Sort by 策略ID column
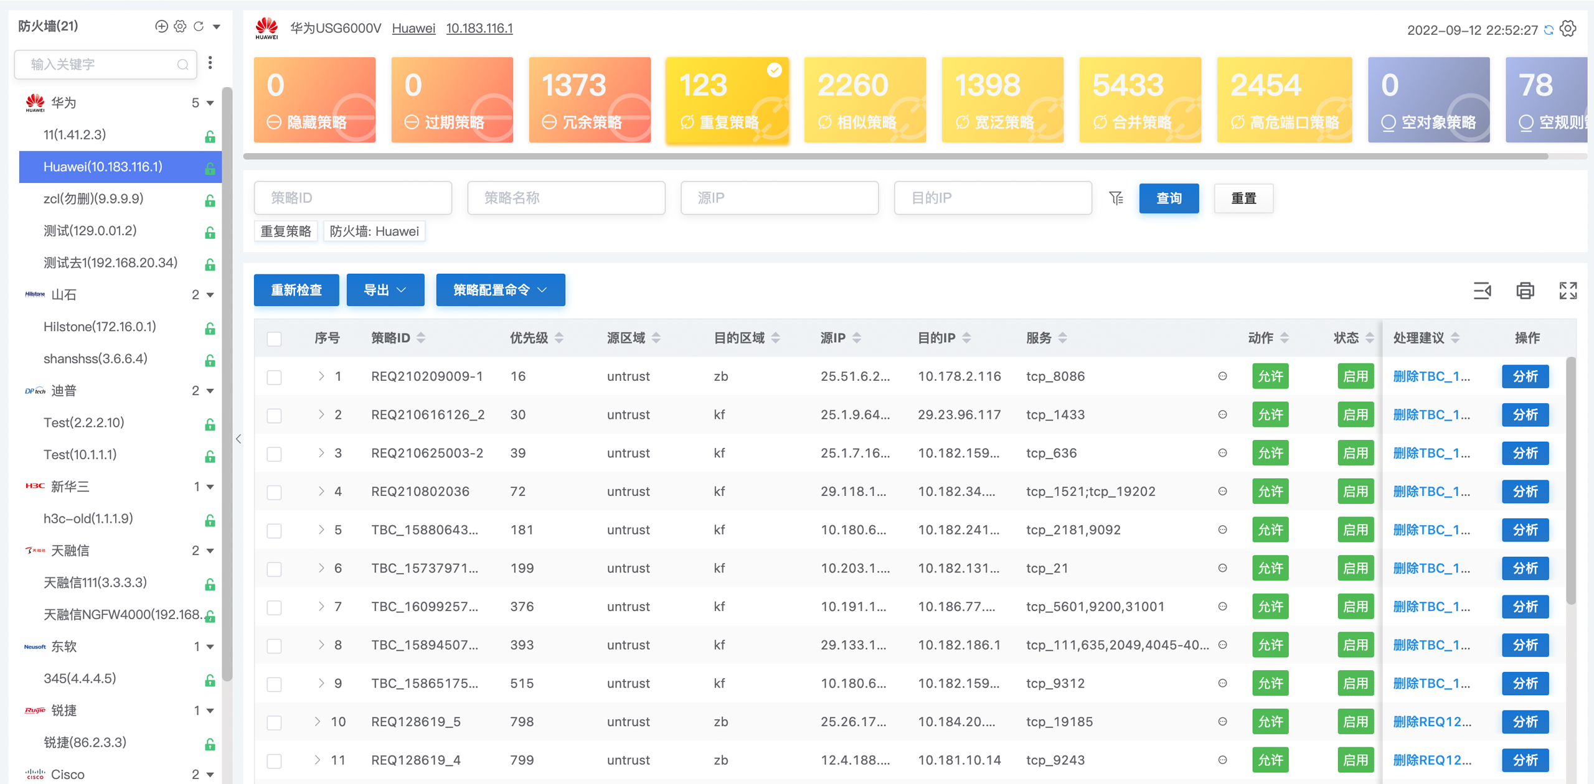The image size is (1594, 784). (x=421, y=337)
